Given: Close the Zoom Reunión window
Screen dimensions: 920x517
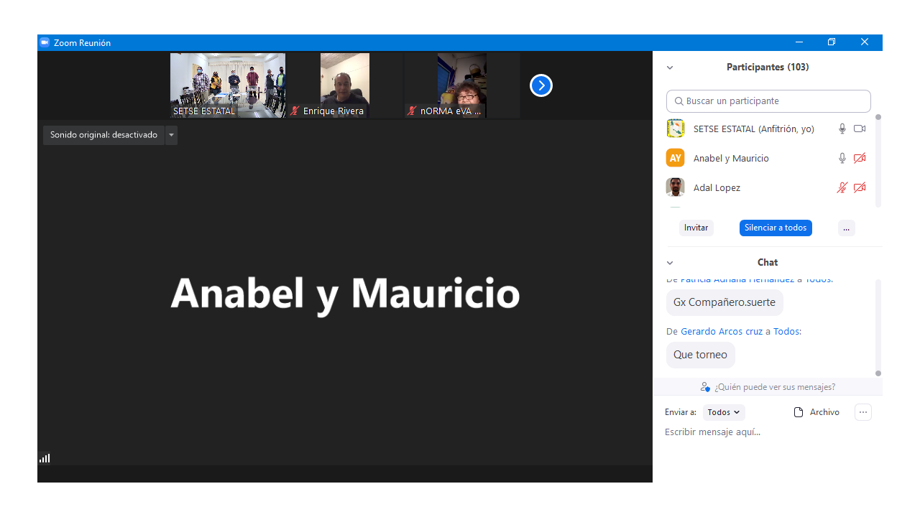Looking at the screenshot, I should coord(865,42).
